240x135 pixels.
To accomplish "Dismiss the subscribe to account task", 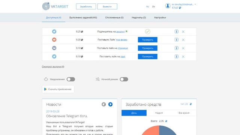I will pos(183,31).
